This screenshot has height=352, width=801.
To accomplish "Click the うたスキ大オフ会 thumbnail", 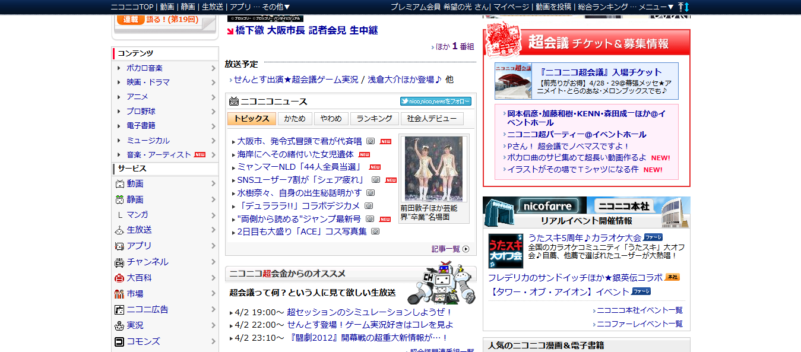I will pos(506,251).
